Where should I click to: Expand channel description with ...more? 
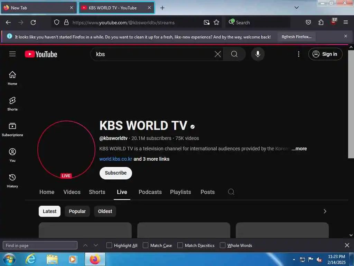pyautogui.click(x=299, y=149)
